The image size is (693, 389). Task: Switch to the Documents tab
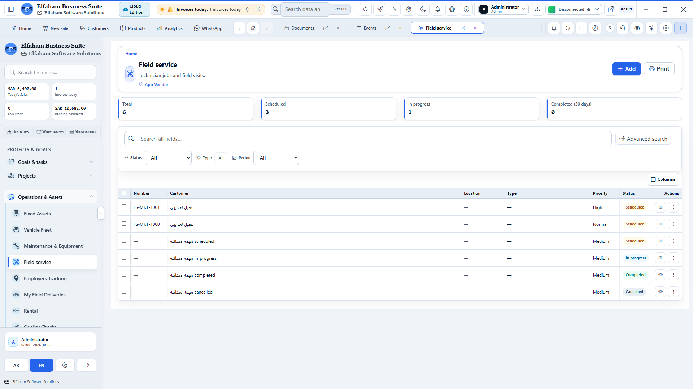302,28
